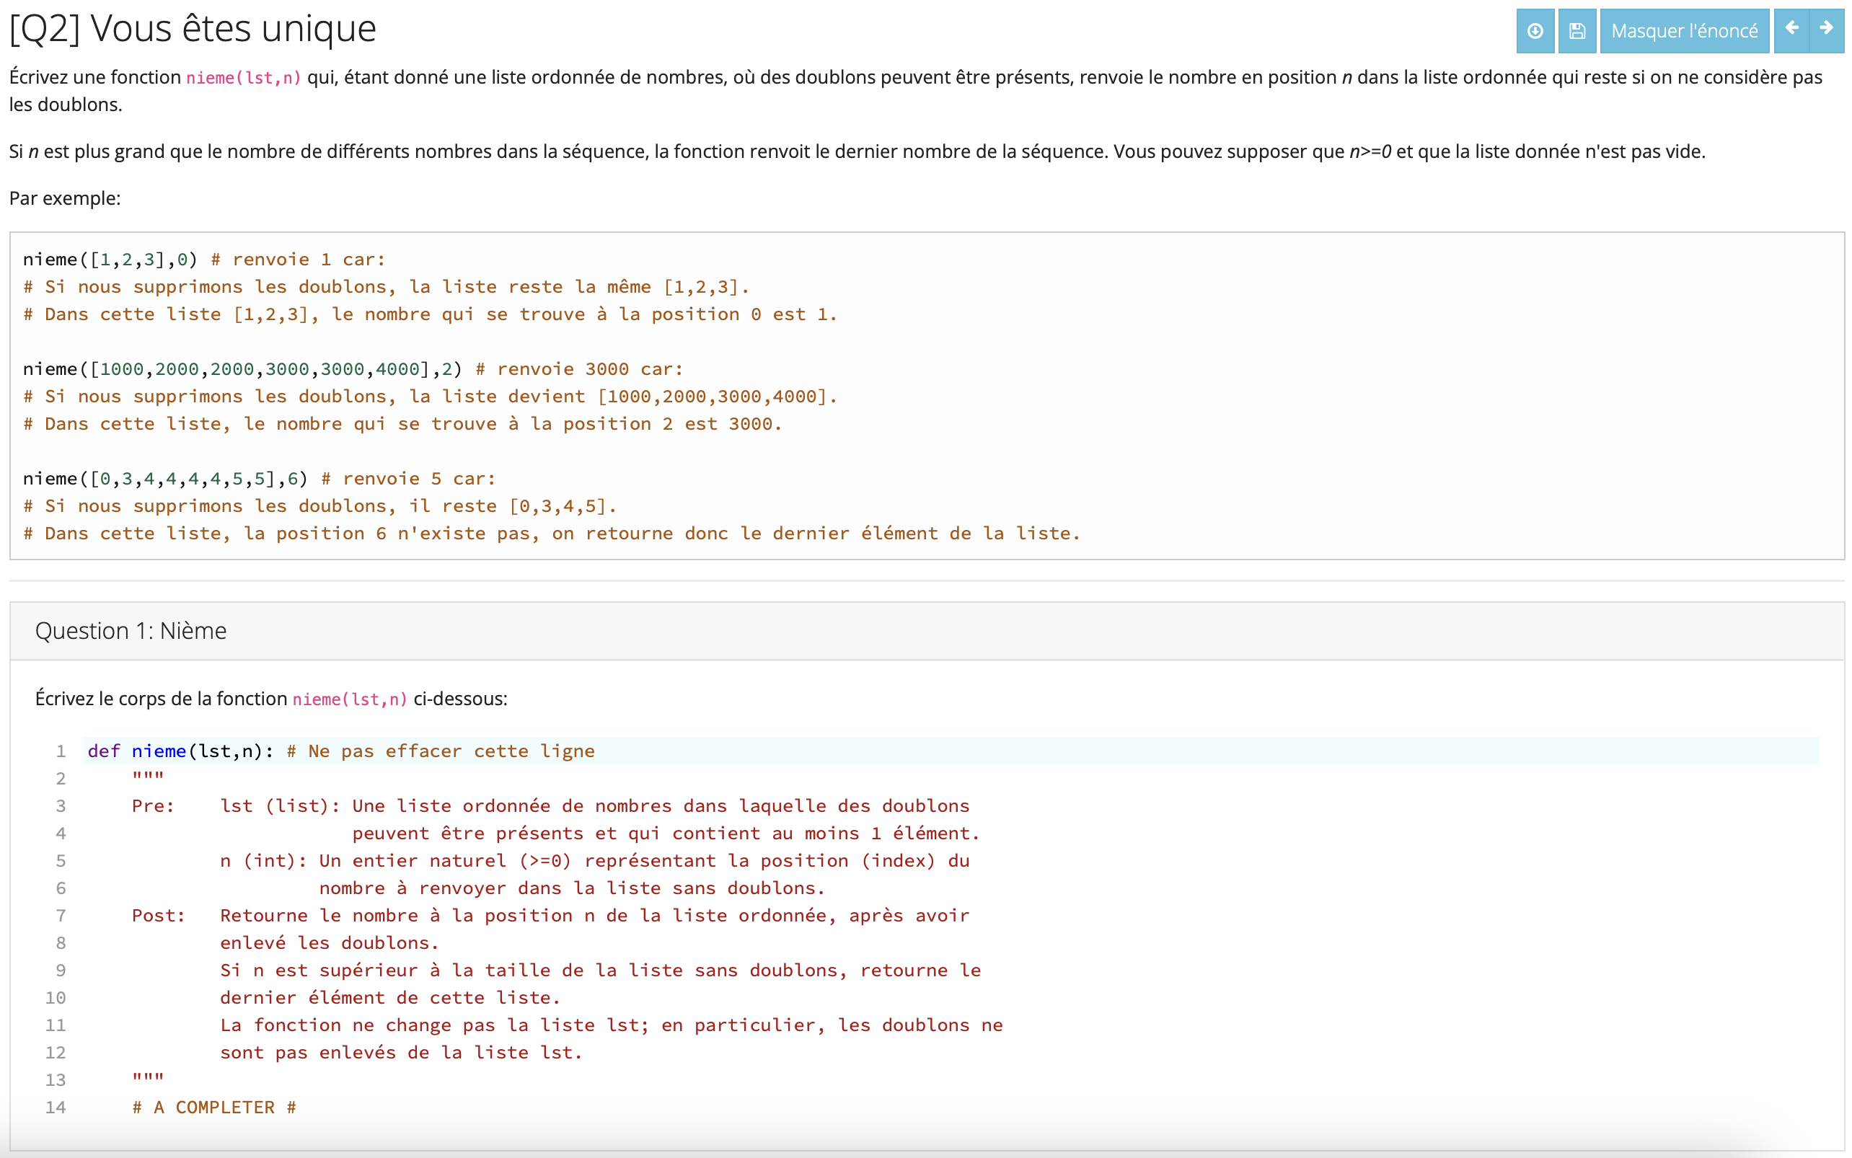
Task: Click example 'nieme([1,2,3],0) # renvoie 1 car:'
Action: click(204, 260)
